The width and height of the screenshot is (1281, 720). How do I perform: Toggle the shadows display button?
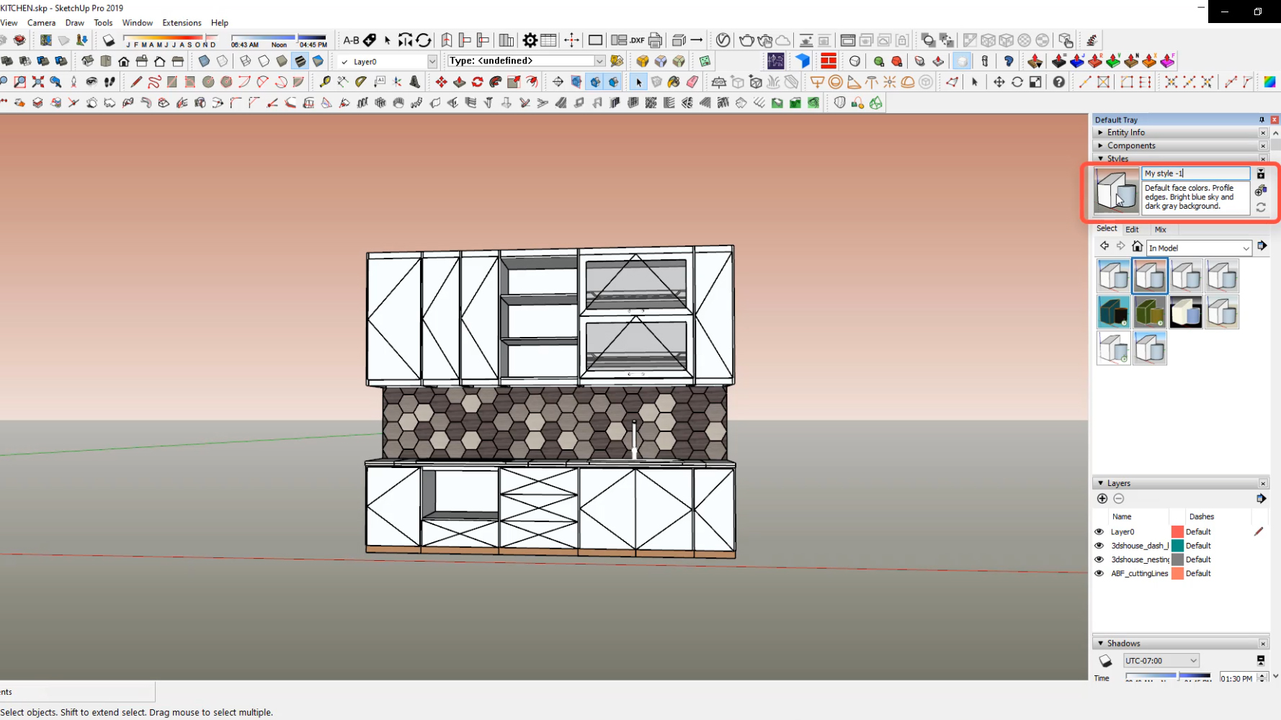[109, 40]
